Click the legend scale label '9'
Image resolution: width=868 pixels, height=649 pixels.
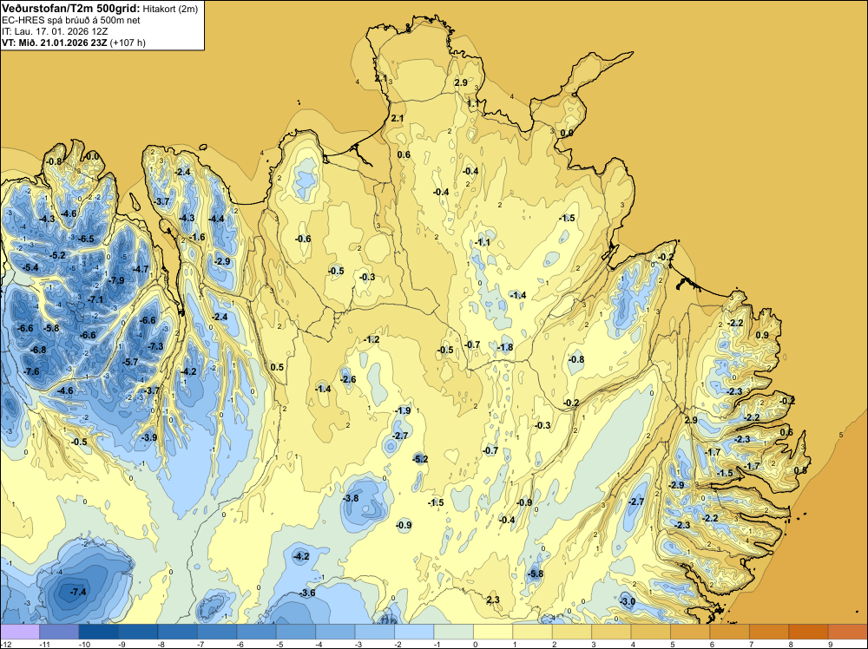coord(831,645)
